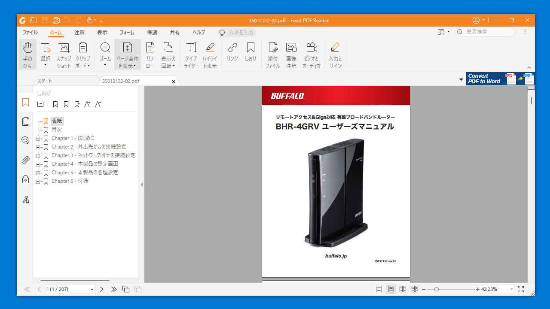Screen dimensions: 550x309
Task: Save the document icon
Action: point(45,20)
